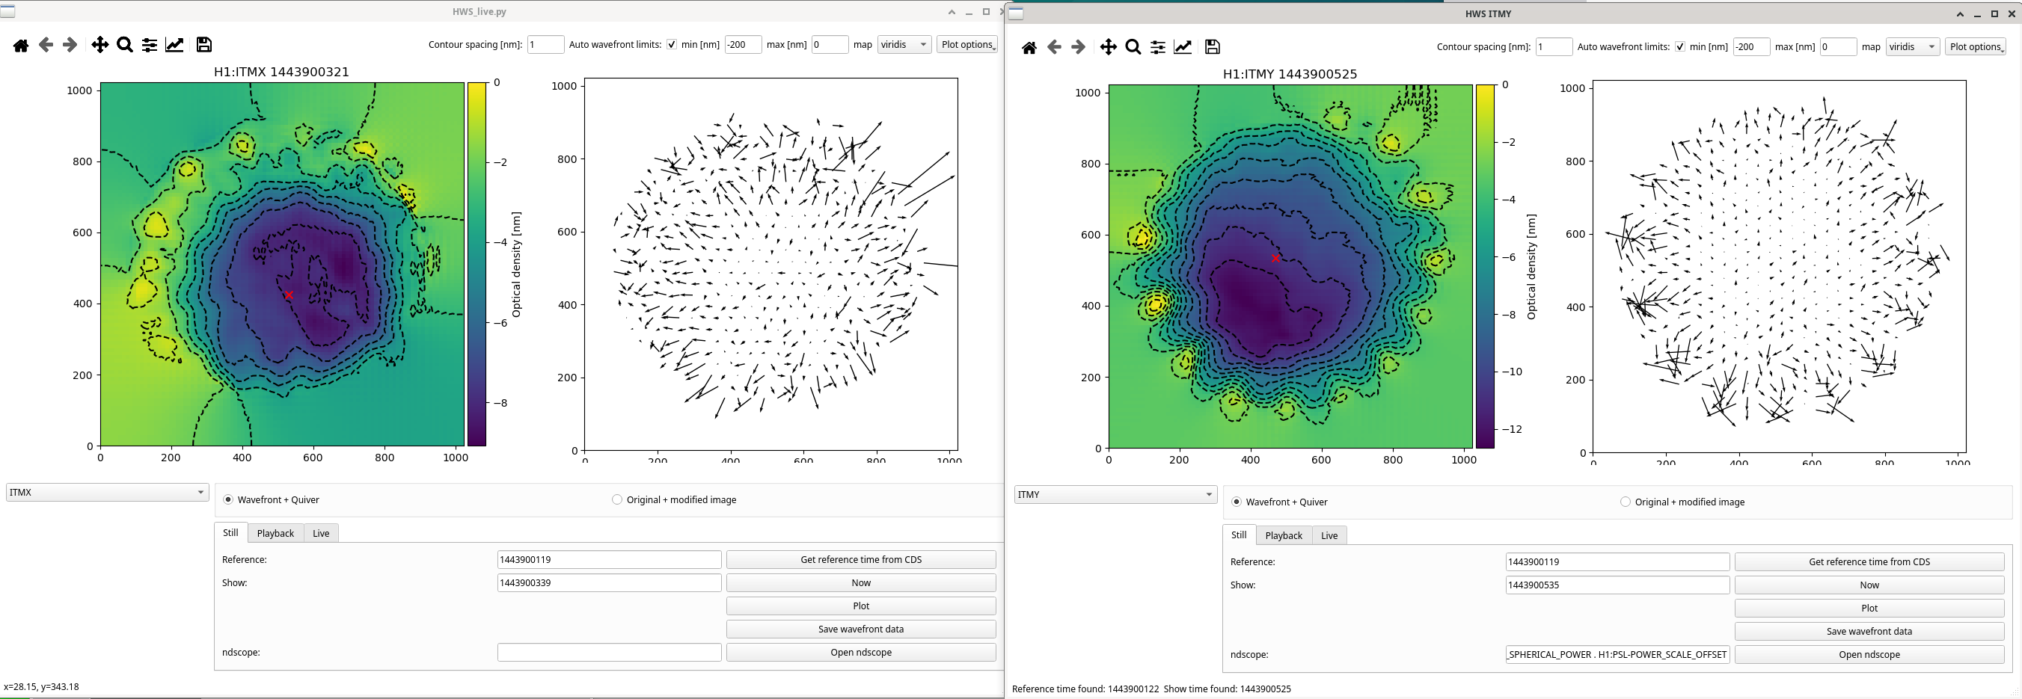Click the Back arrow icon in HWS ITMY toolbar

1054,48
